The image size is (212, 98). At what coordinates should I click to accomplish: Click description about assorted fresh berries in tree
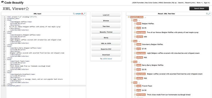175,74
